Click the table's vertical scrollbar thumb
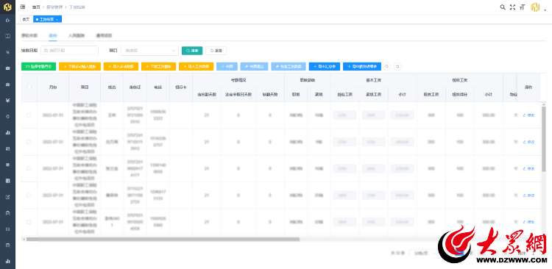 click(544, 139)
